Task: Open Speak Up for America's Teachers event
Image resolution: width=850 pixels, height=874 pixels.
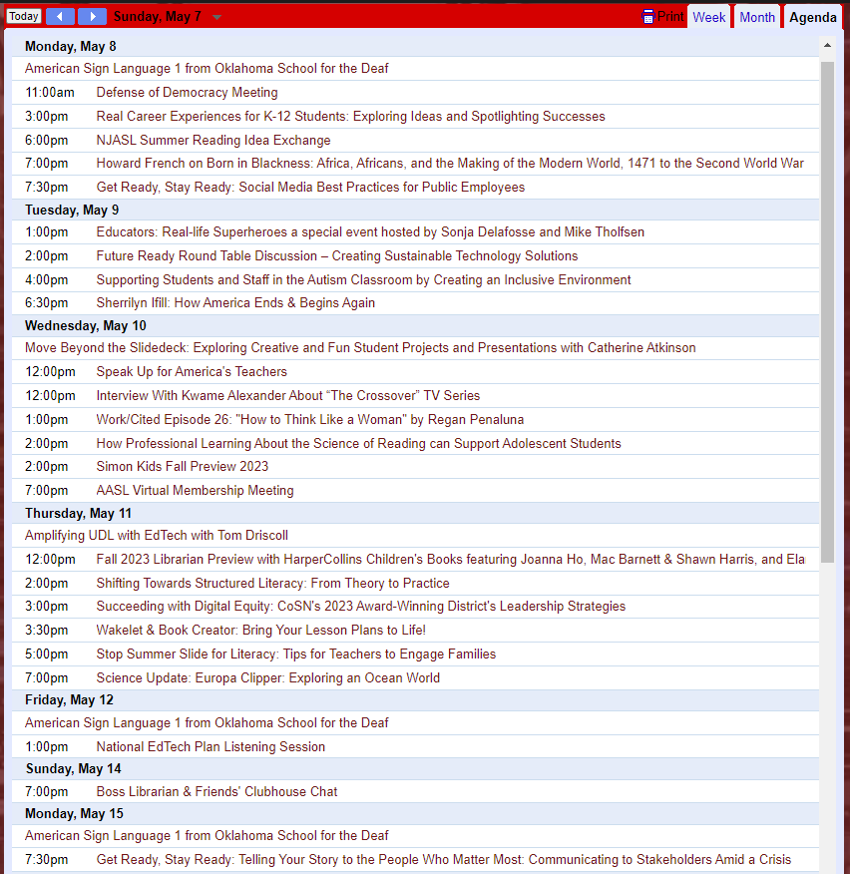Action: tap(192, 372)
